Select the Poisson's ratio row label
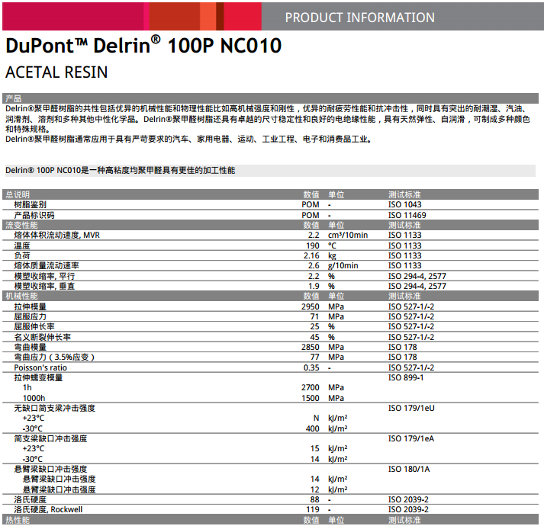The height and width of the screenshot is (526, 544). coord(40,367)
